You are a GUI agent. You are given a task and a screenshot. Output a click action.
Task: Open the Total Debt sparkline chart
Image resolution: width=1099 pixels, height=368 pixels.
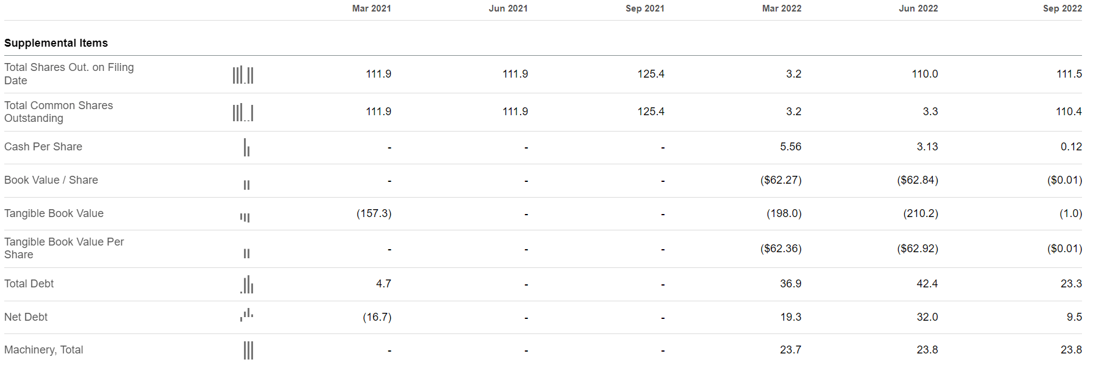(x=246, y=284)
